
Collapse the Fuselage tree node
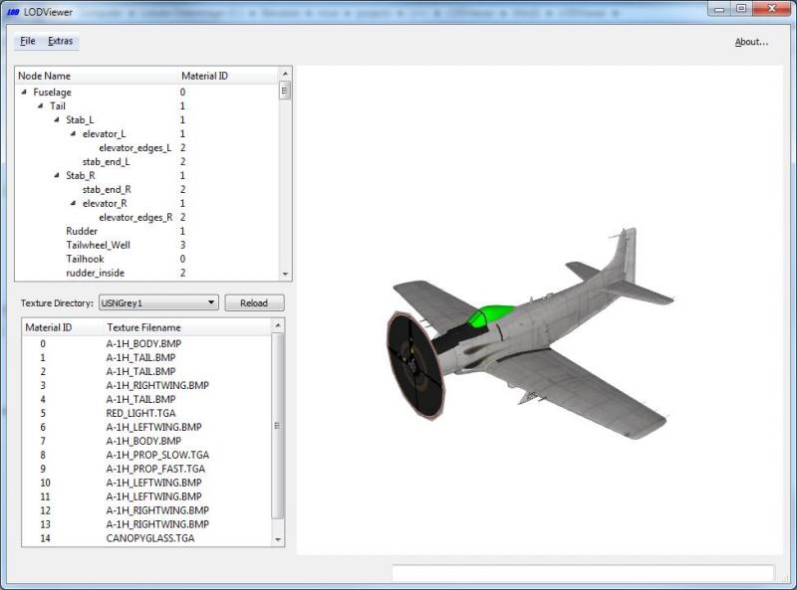click(x=24, y=92)
